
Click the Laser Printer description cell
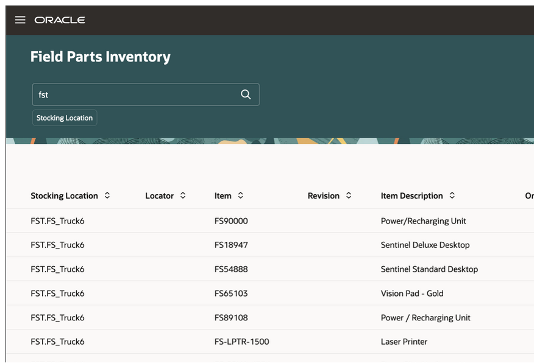click(x=404, y=342)
